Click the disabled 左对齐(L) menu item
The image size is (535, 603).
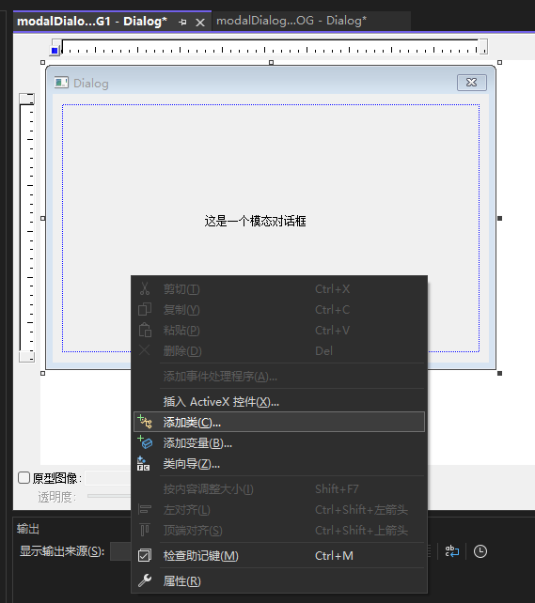pyautogui.click(x=279, y=510)
